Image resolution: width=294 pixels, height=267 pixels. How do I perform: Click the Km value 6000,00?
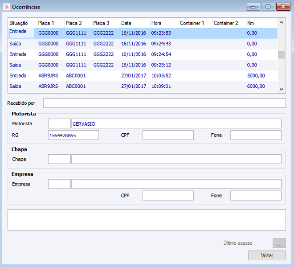point(256,86)
